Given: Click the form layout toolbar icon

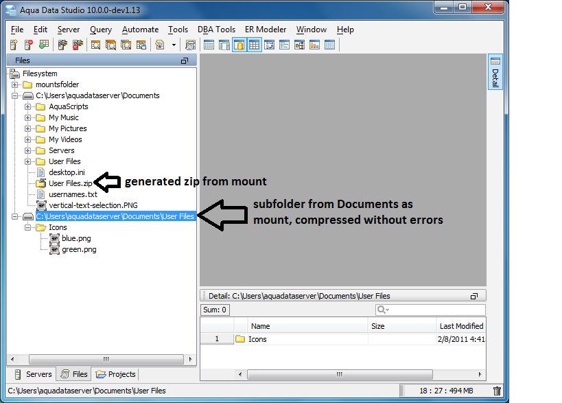Looking at the screenshot, I should (x=284, y=45).
